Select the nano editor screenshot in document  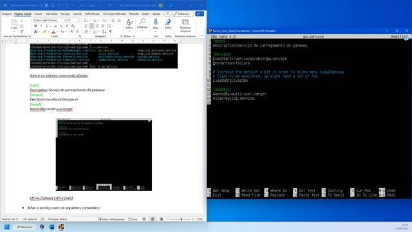104,155
